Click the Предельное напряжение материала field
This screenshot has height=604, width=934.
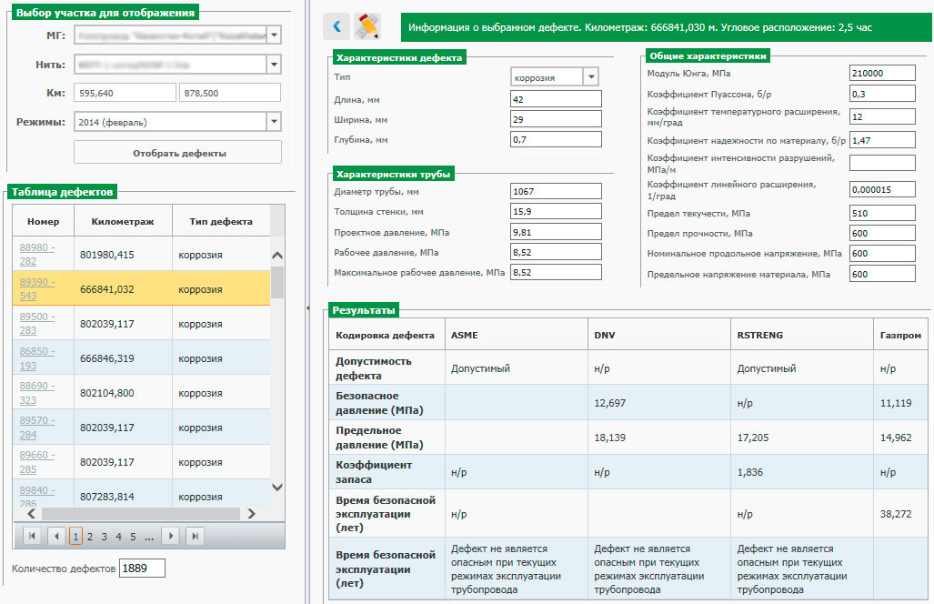tap(882, 274)
